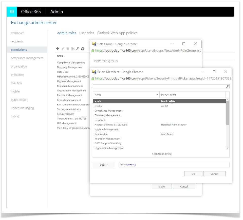This screenshot has height=220, width=243.
Task: Open mail flow in left navigation
Action: tap(16, 83)
